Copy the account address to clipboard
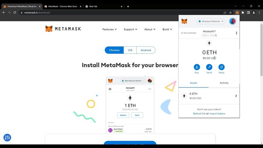This screenshot has width=263, height=148. click(216, 35)
